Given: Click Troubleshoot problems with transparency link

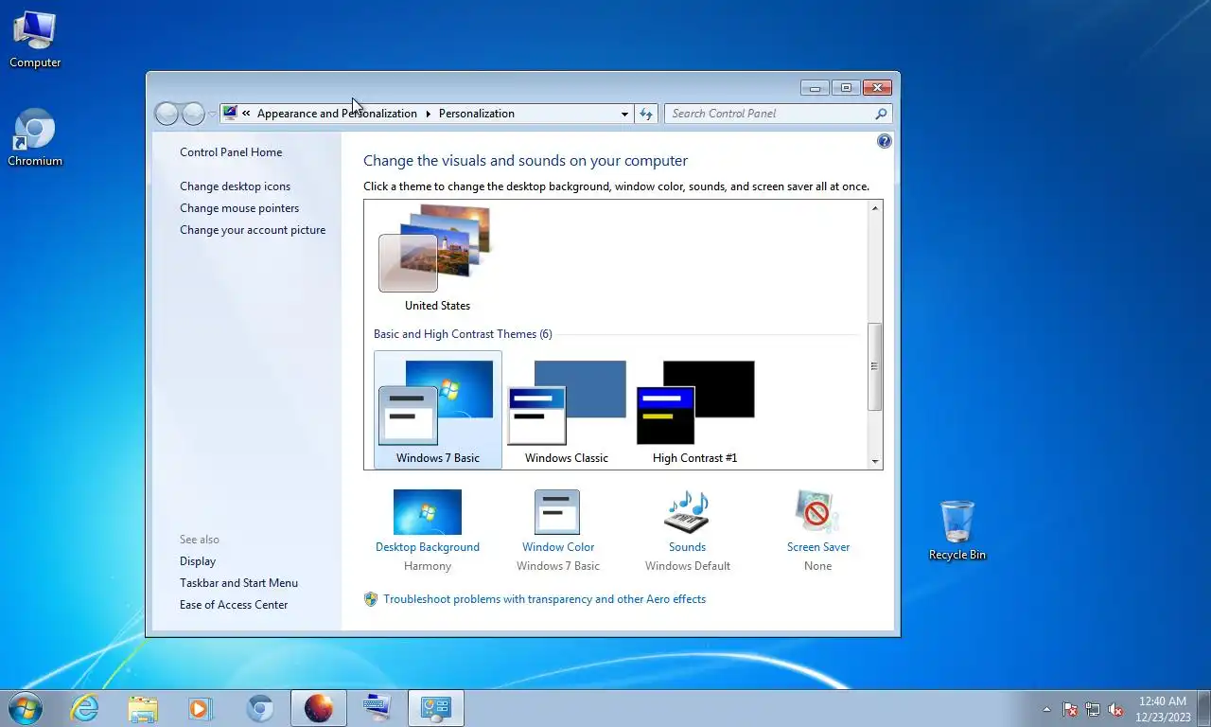Looking at the screenshot, I should tap(544, 599).
